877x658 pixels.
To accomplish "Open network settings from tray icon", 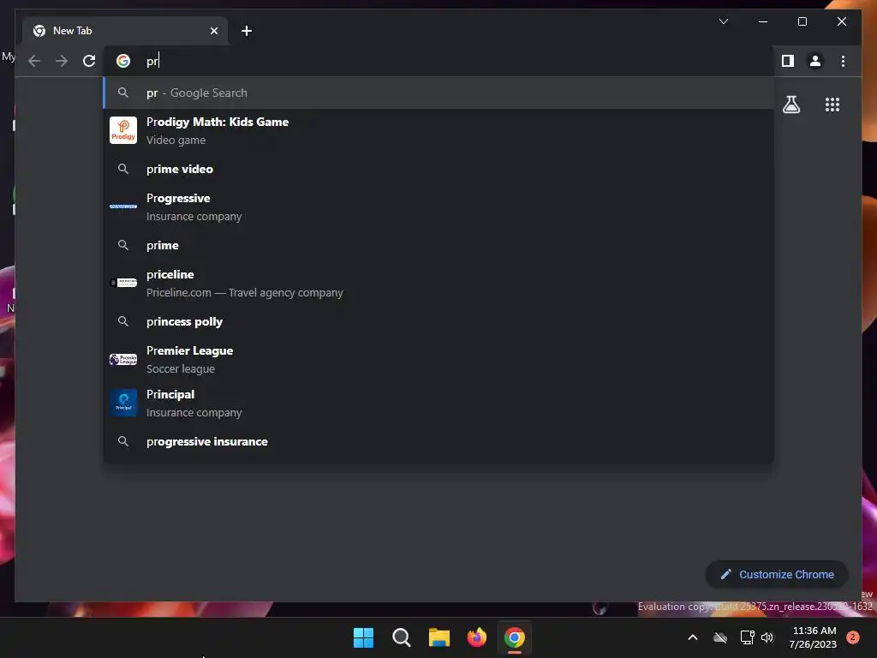I will (x=747, y=637).
